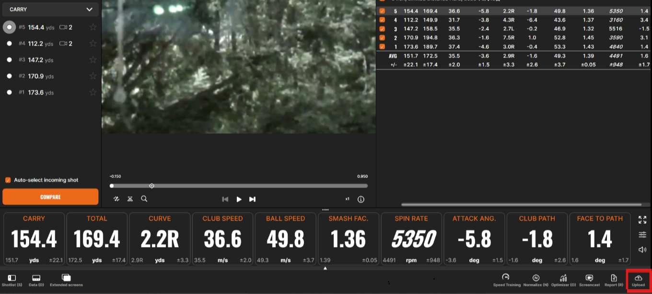Enter fullscreen for data tiles
The width and height of the screenshot is (652, 294).
coord(642,220)
